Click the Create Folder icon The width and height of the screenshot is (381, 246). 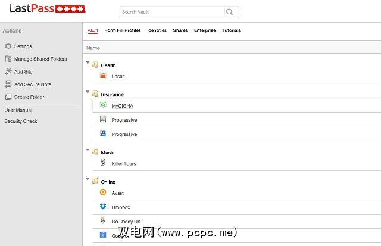pyautogui.click(x=8, y=97)
